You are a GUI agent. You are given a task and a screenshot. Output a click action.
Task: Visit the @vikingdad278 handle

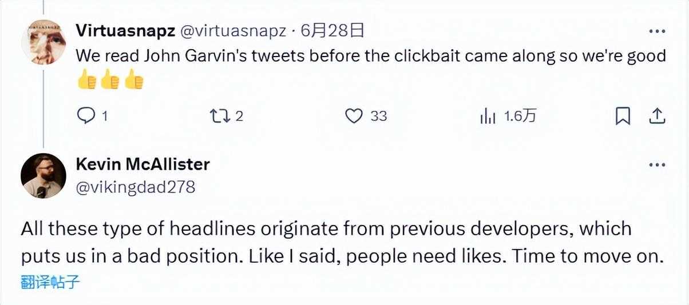(135, 187)
